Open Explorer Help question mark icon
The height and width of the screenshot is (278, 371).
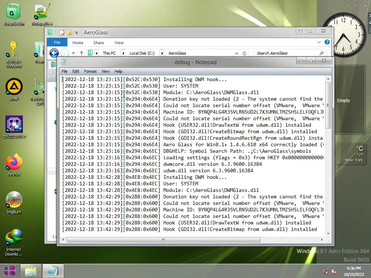click(x=327, y=42)
